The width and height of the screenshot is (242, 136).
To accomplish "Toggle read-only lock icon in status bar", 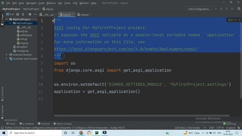I will coord(239,128).
